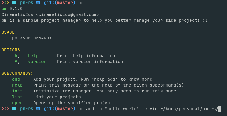
Task: Click the 'help' subcommand entry
Action: (17, 85)
